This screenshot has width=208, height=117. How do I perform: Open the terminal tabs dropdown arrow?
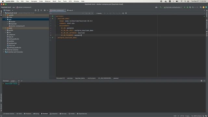pyautogui.click(x=22, y=81)
